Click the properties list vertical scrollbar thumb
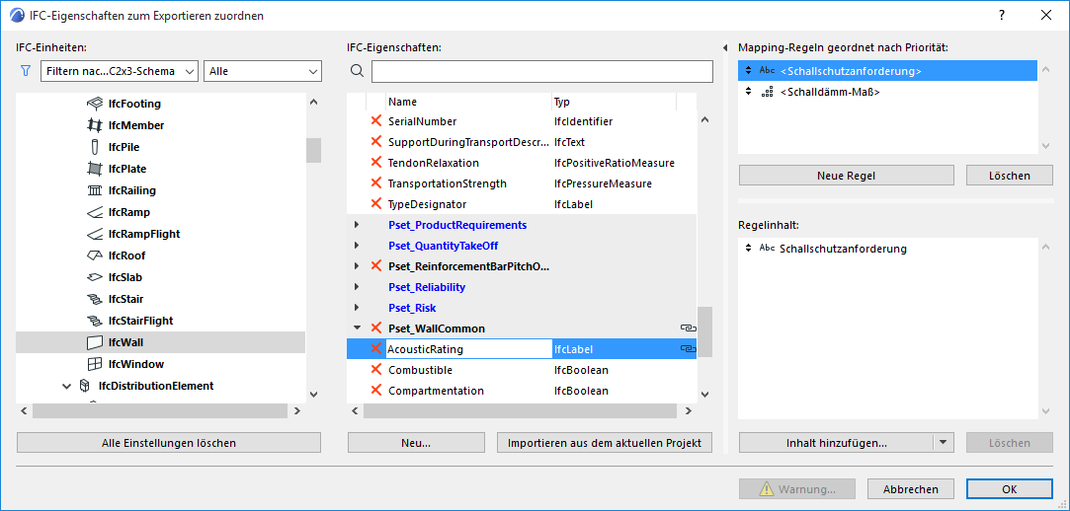Viewport: 1070px width, 511px height. (x=704, y=331)
